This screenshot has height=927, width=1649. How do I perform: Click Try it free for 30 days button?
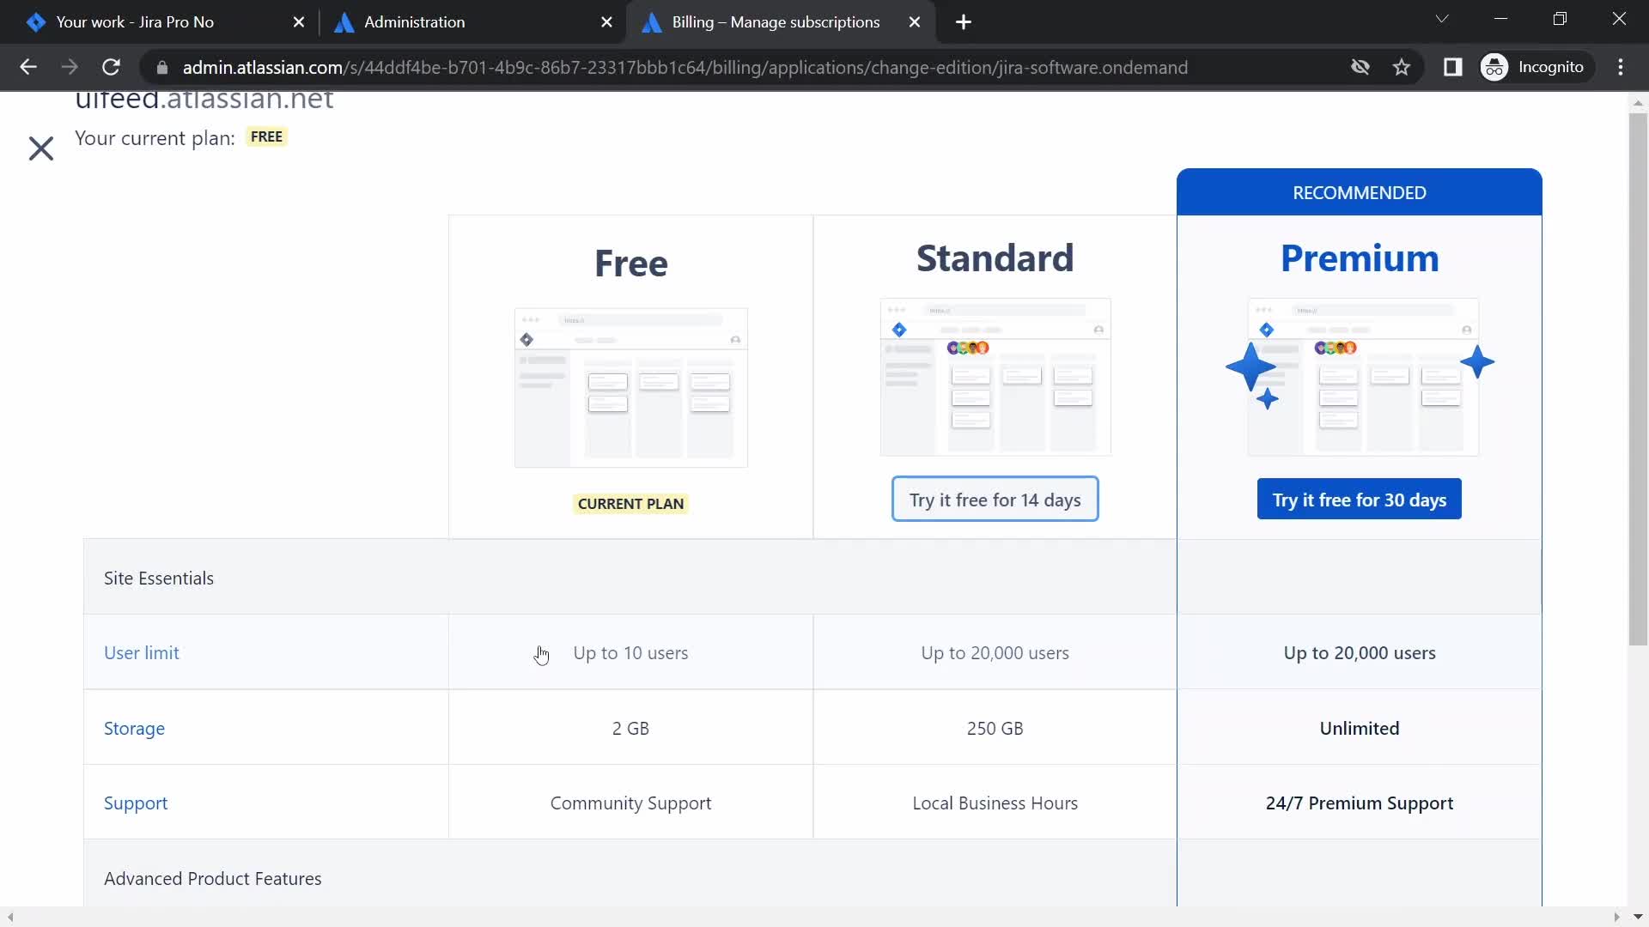coord(1359,500)
